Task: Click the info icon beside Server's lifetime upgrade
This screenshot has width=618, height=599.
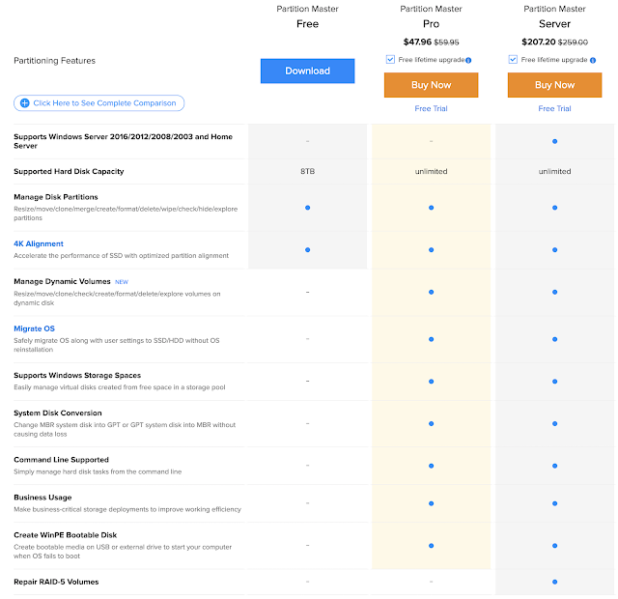Action: click(593, 60)
